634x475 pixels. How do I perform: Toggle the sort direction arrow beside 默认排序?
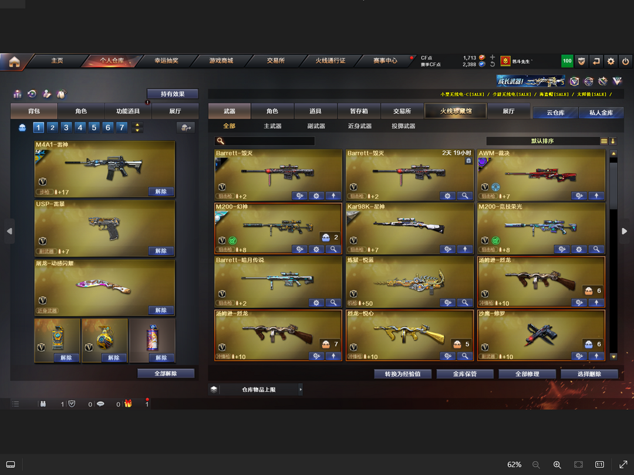(x=613, y=141)
